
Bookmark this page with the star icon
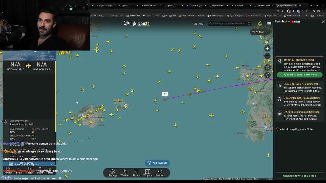pos(282,11)
